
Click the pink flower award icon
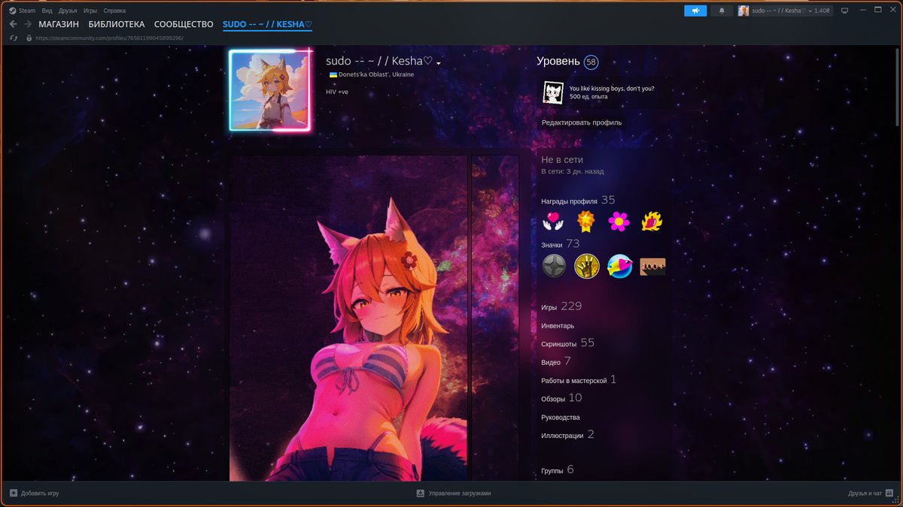(619, 221)
